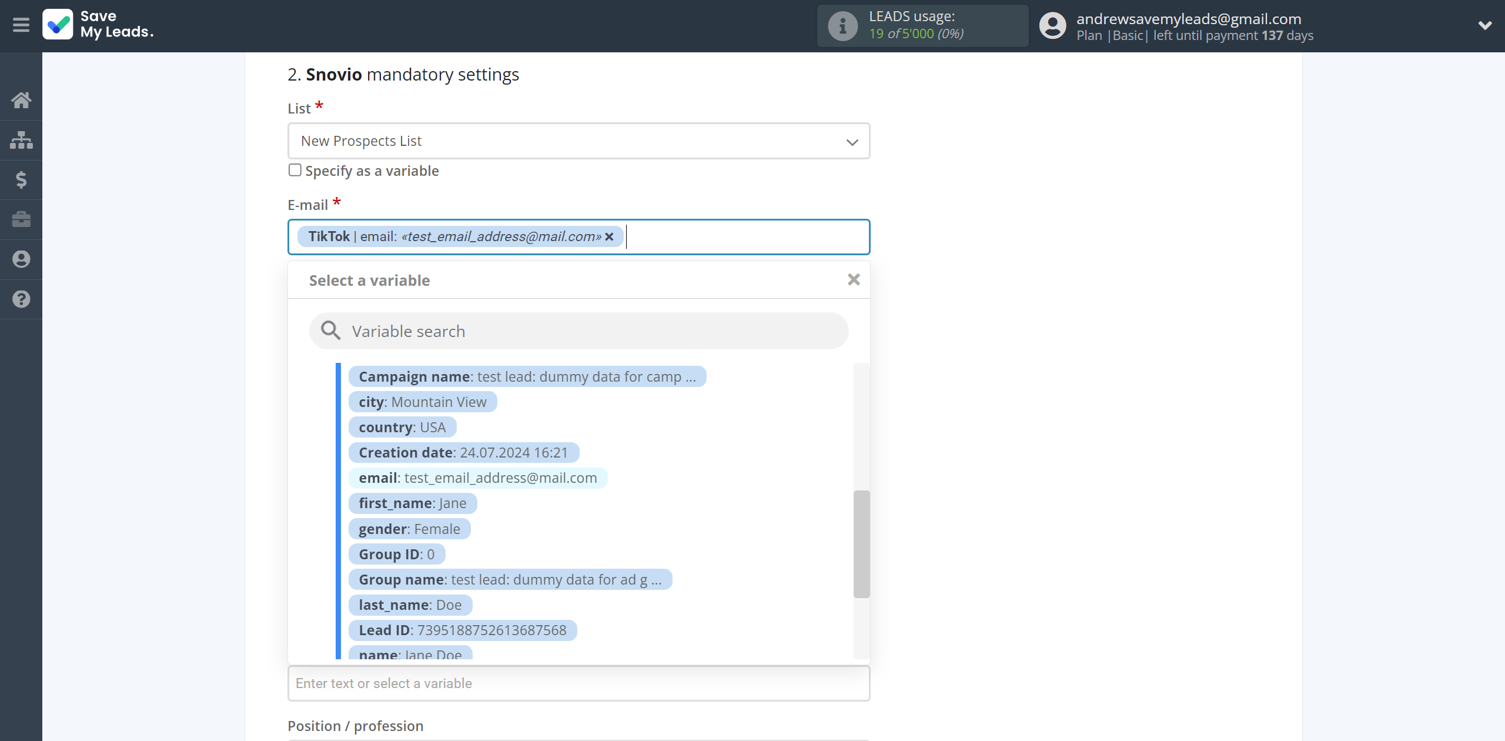
Task: Open the hamburger menu
Action: (x=21, y=25)
